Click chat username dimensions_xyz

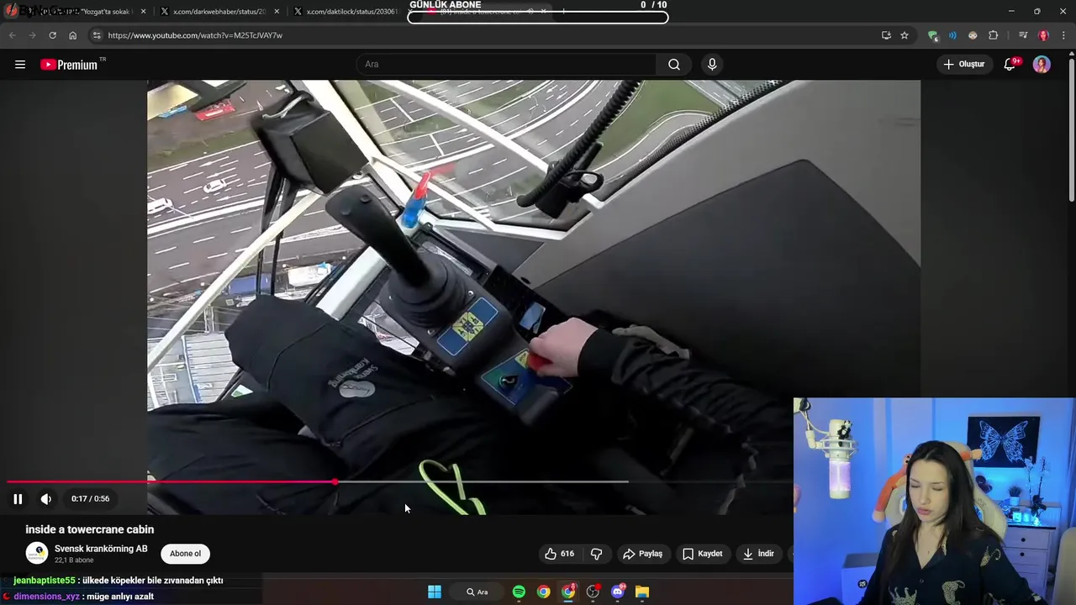pyautogui.click(x=47, y=597)
